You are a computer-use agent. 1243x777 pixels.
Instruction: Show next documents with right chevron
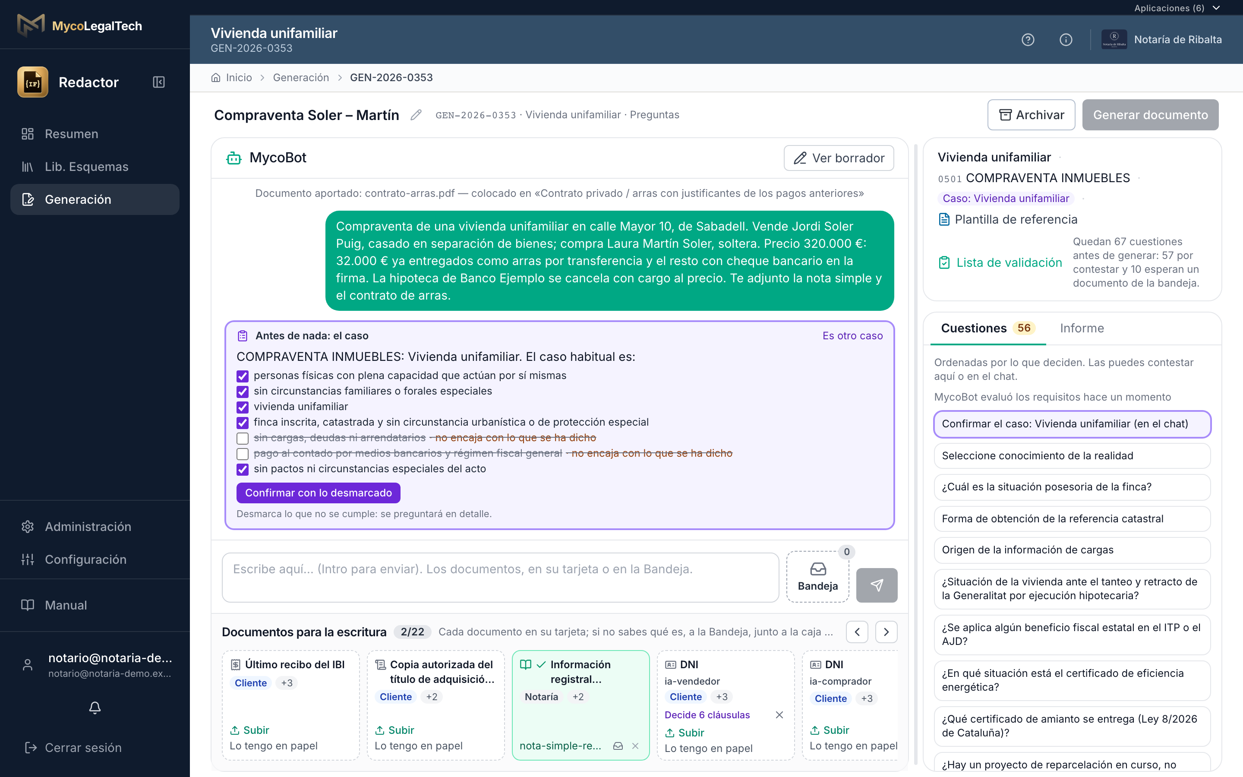tap(886, 632)
